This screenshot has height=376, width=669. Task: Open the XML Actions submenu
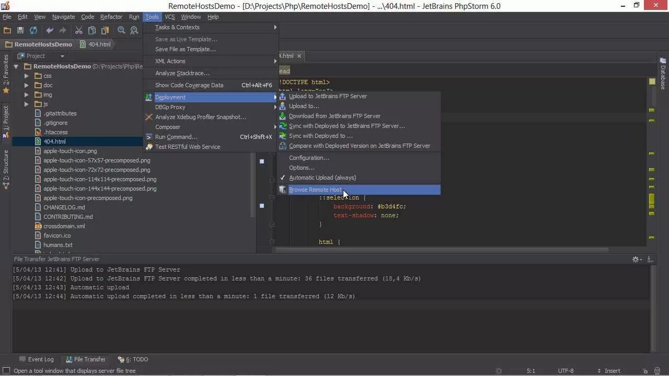point(211,61)
